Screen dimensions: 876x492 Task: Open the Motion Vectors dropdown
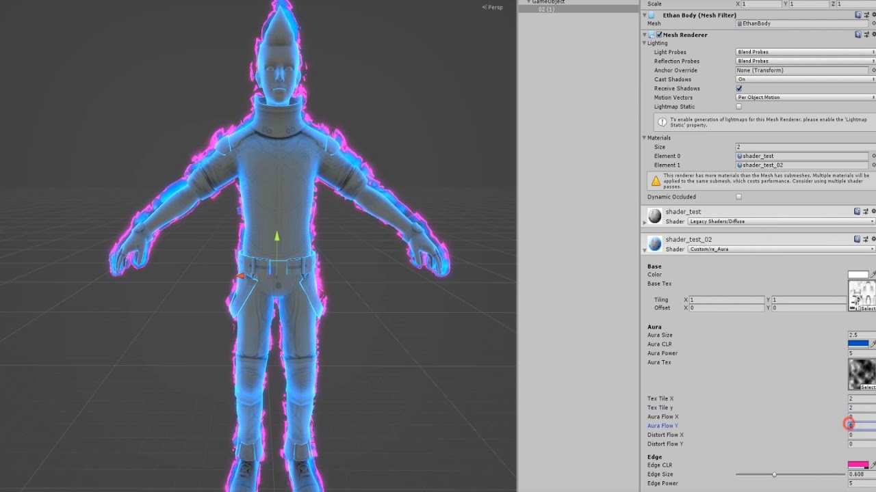[806, 97]
